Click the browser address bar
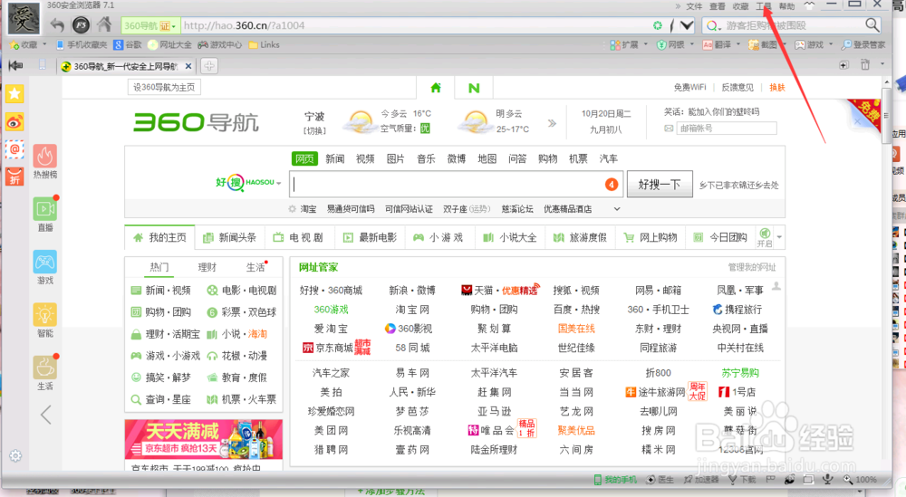Image resolution: width=906 pixels, height=497 pixels. (x=416, y=25)
